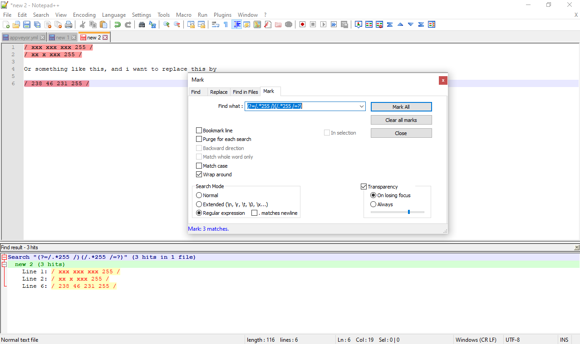This screenshot has height=344, width=580.
Task: Choose the Always transparency option
Action: pyautogui.click(x=374, y=204)
